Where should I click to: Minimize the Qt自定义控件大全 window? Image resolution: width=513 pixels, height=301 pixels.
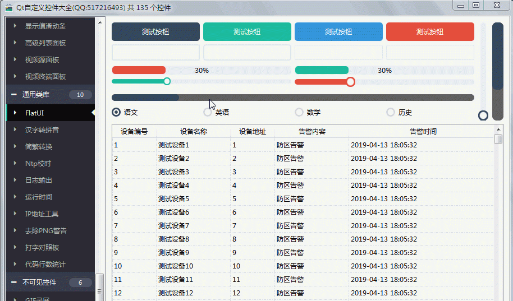coord(461,6)
